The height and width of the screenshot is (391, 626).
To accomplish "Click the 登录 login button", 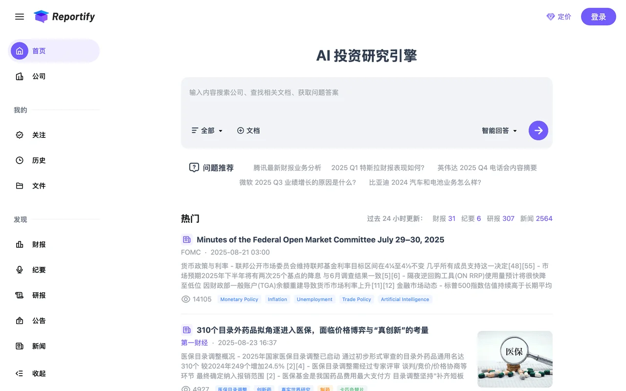I will (598, 16).
